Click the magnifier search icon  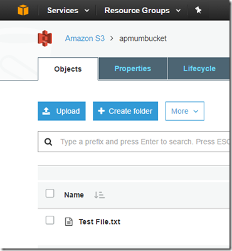[x=48, y=142]
